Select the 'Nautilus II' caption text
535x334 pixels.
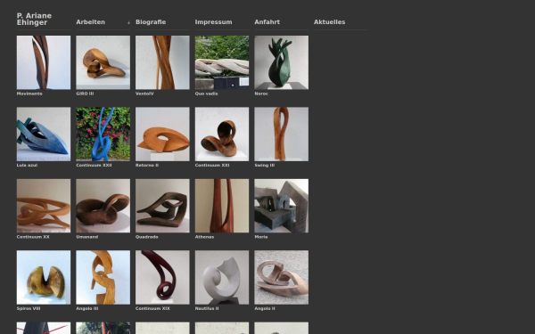[x=207, y=308]
